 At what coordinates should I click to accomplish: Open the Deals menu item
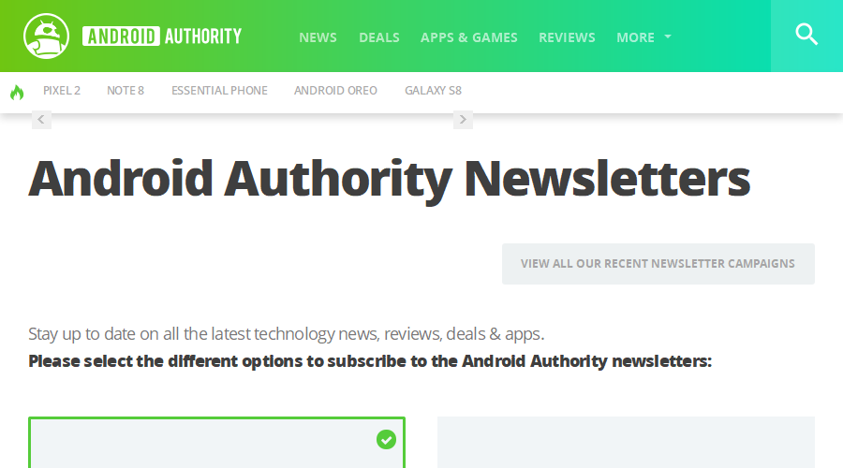point(379,37)
